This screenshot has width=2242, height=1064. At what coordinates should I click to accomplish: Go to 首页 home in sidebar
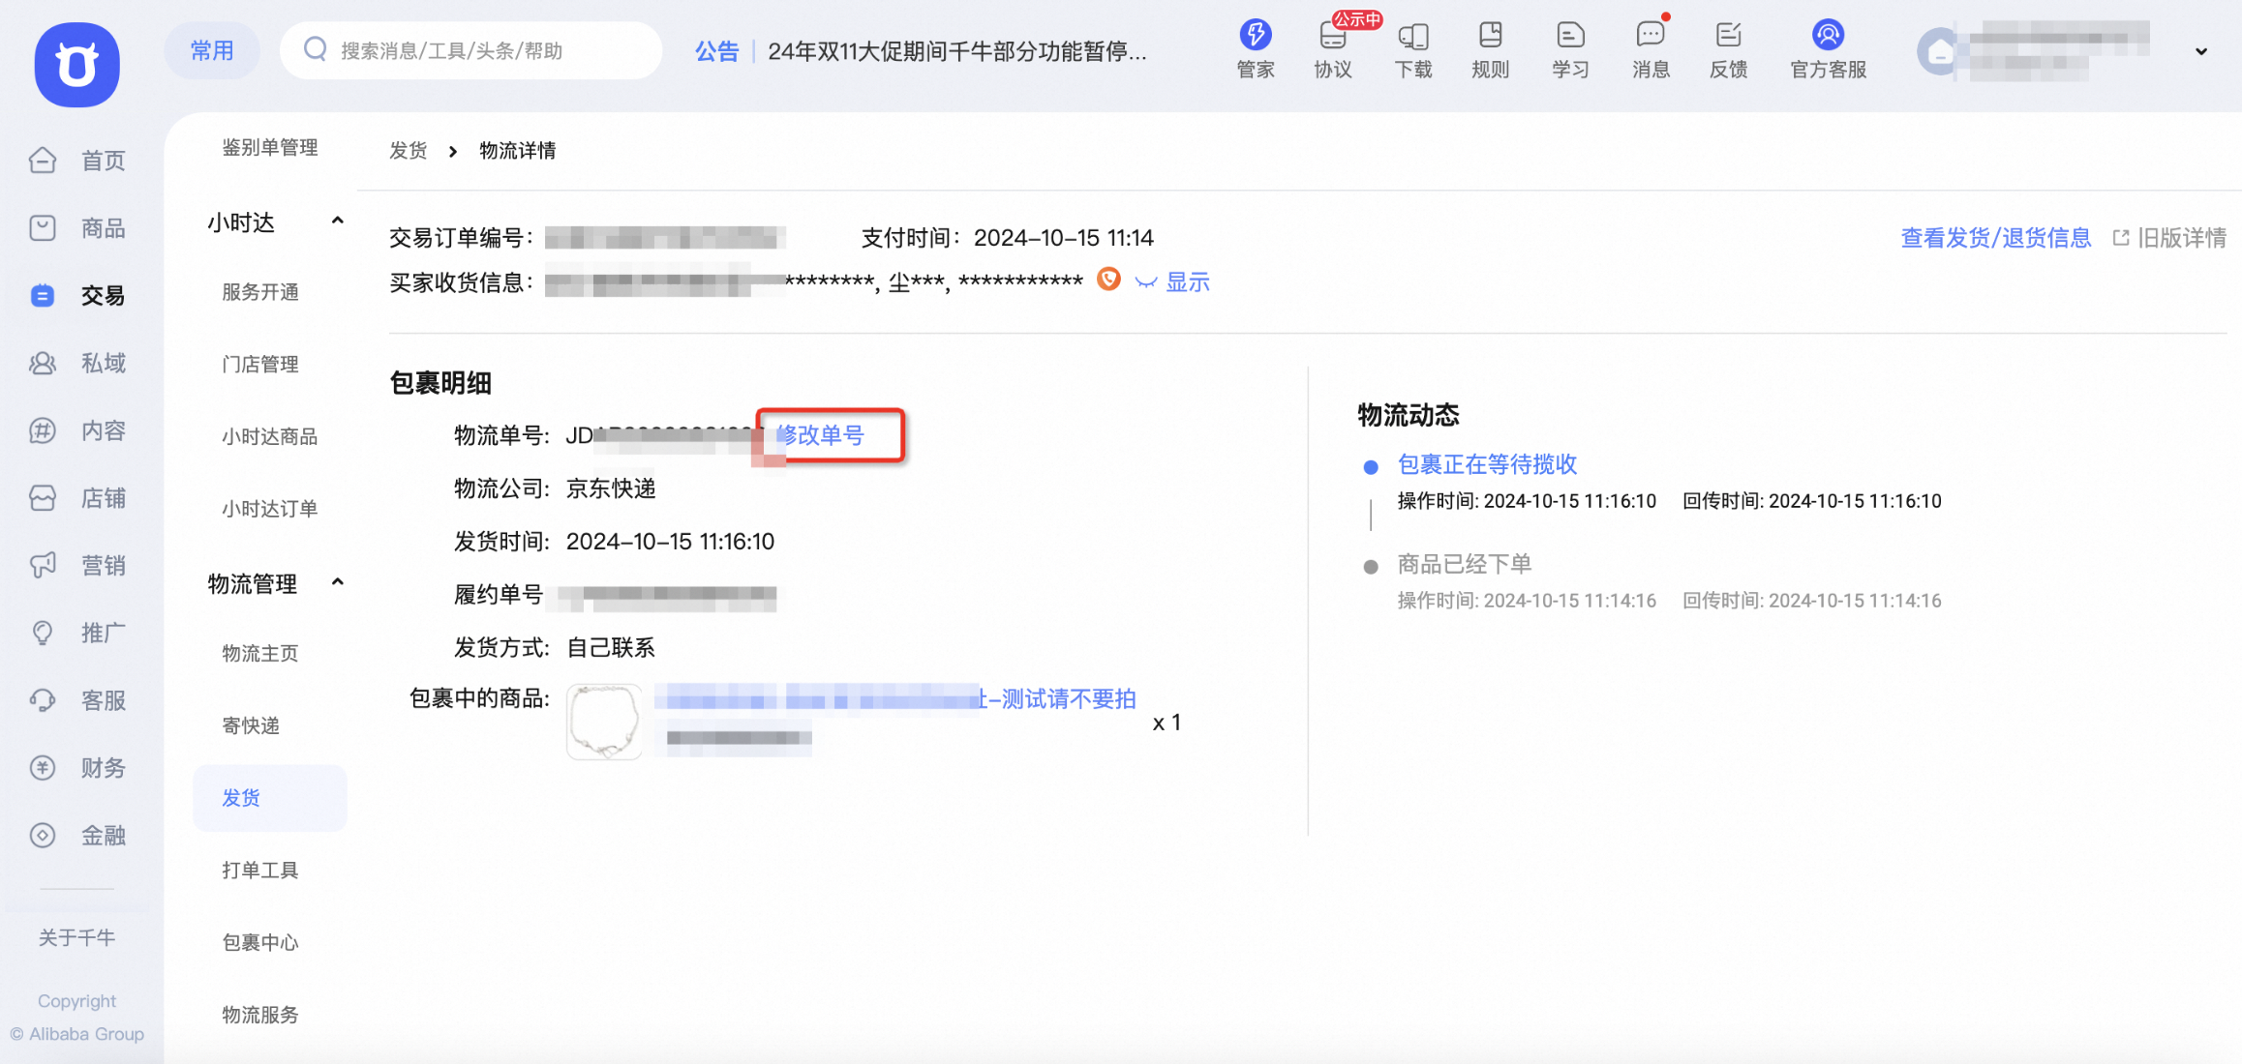tap(78, 161)
